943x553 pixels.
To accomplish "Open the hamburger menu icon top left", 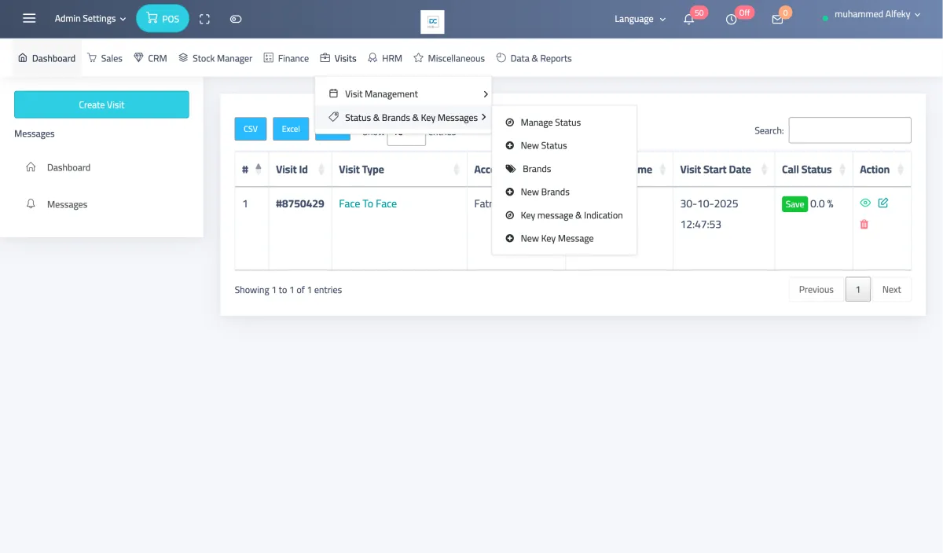I will coord(29,18).
